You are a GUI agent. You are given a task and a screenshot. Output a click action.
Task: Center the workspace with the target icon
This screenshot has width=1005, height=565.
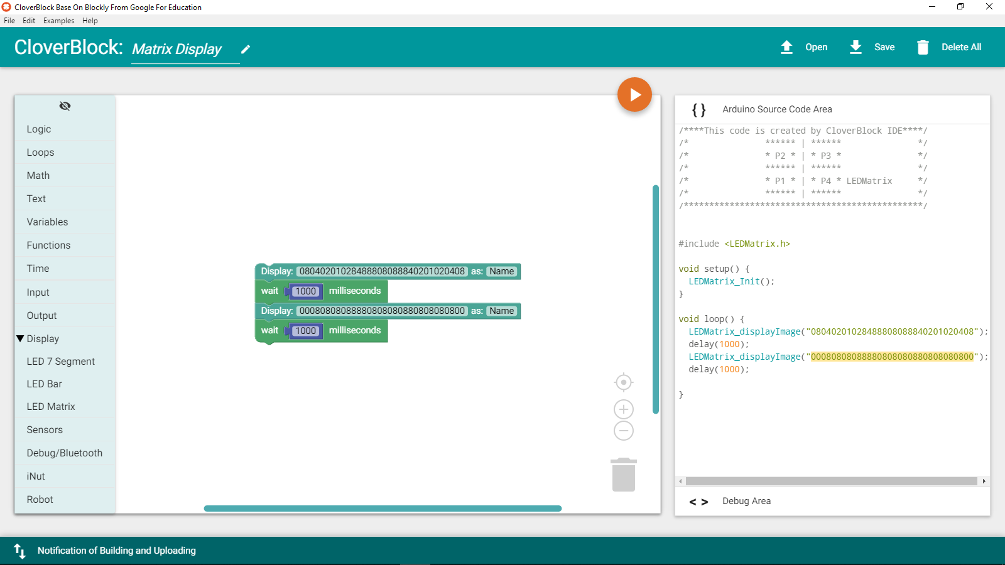[623, 382]
